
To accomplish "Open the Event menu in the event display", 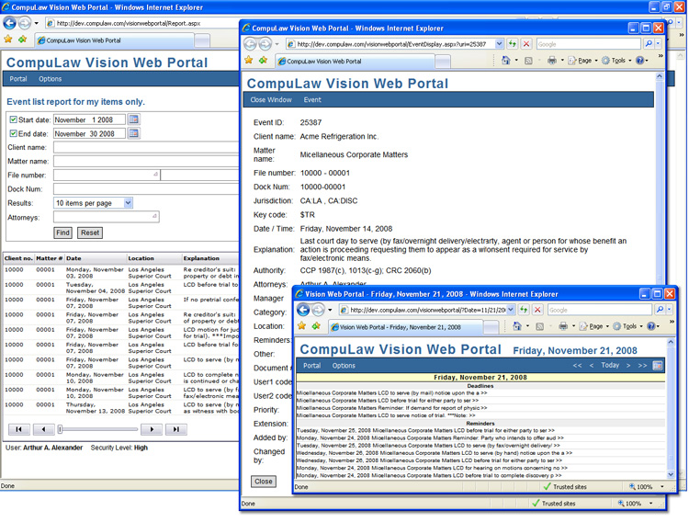I will pos(312,99).
